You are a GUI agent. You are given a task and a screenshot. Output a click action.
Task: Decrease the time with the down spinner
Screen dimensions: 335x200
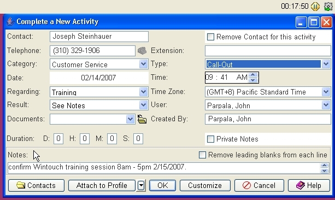(253, 80)
